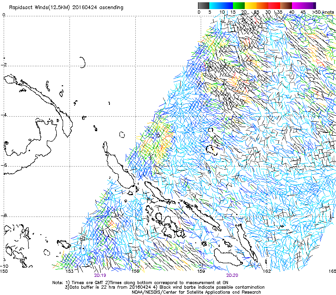This screenshot has width=336, height=295.
Task: Click the legend label '40'
Action: [x=292, y=12]
